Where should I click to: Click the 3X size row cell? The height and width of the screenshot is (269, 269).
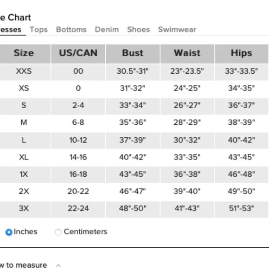24,209
